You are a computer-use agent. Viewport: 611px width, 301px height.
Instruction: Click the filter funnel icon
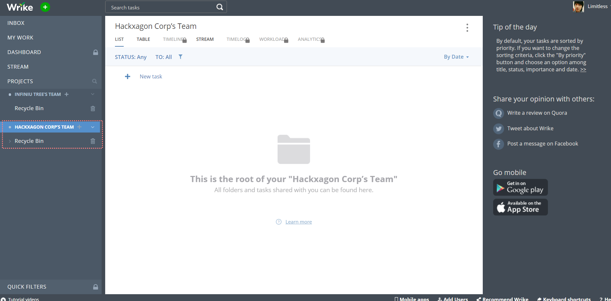pos(181,57)
